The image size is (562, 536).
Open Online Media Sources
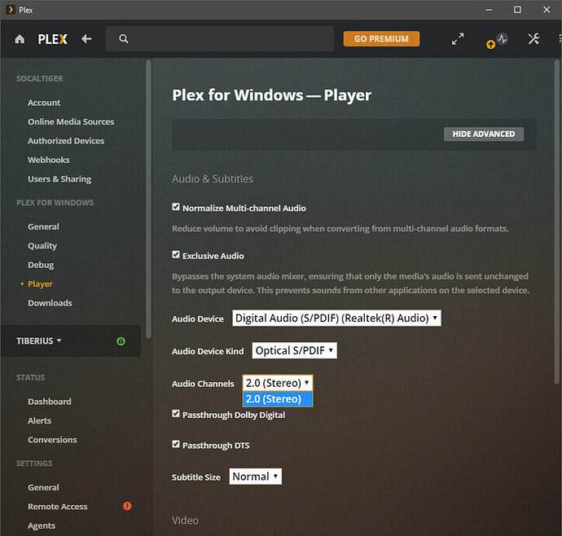71,122
